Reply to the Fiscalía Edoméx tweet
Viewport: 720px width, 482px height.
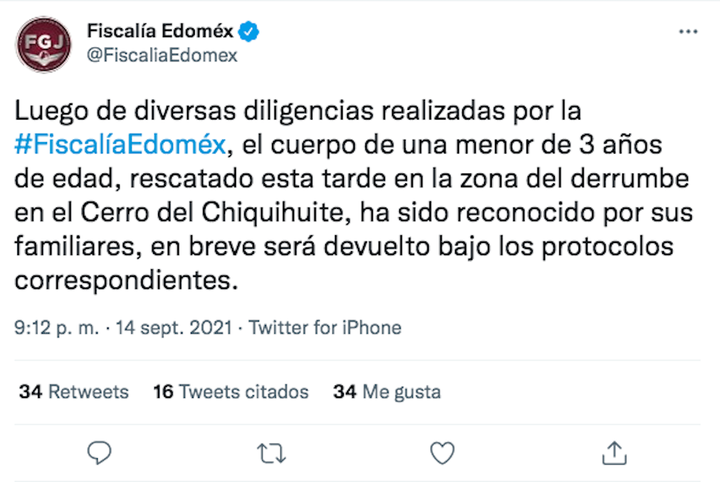[100, 453]
